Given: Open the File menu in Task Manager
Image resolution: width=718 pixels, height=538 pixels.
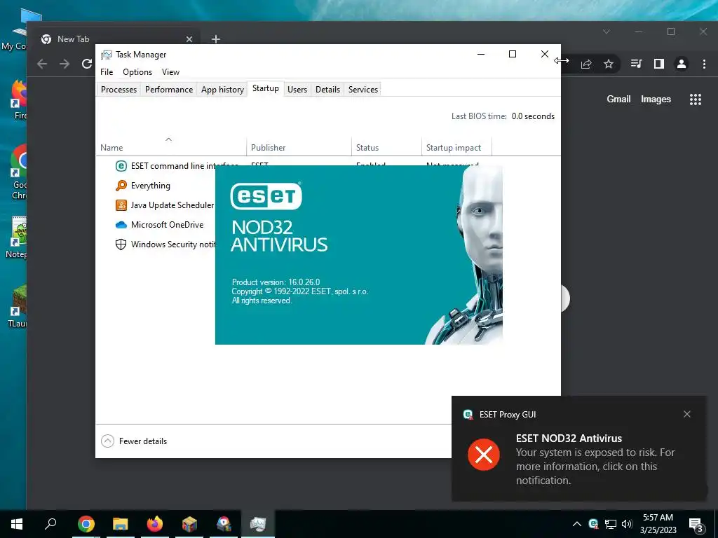Looking at the screenshot, I should pyautogui.click(x=107, y=72).
